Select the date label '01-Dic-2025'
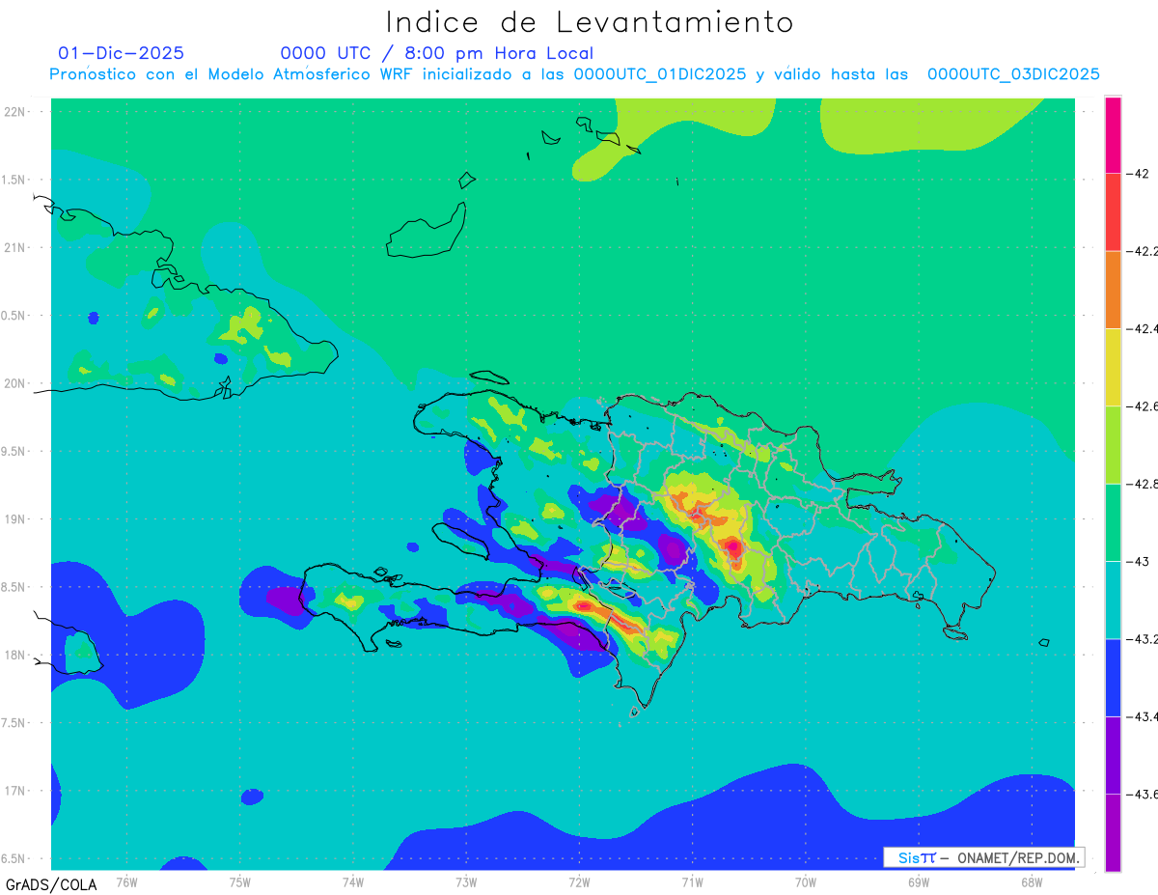Image resolution: width=1158 pixels, height=895 pixels. 122,53
